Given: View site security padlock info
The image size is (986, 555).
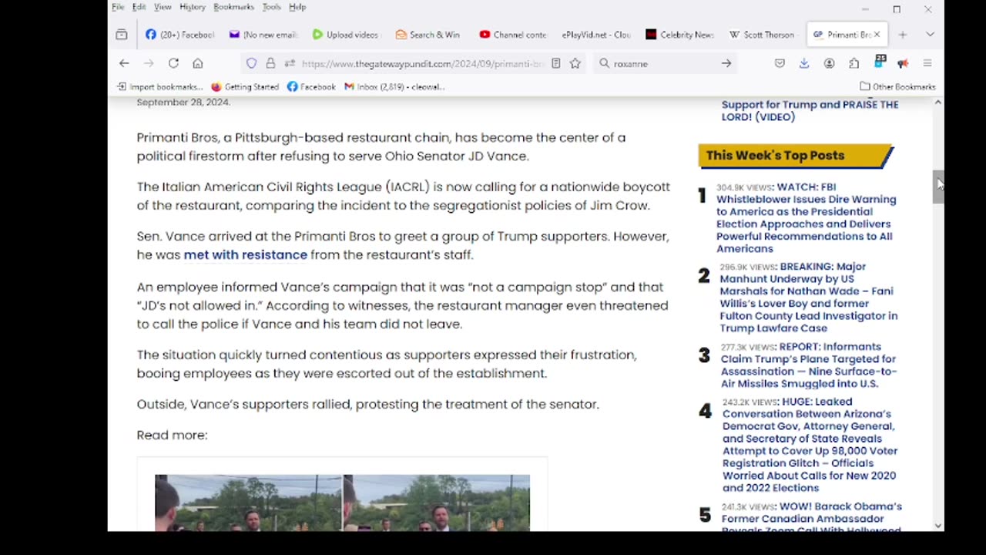Looking at the screenshot, I should click(x=270, y=63).
